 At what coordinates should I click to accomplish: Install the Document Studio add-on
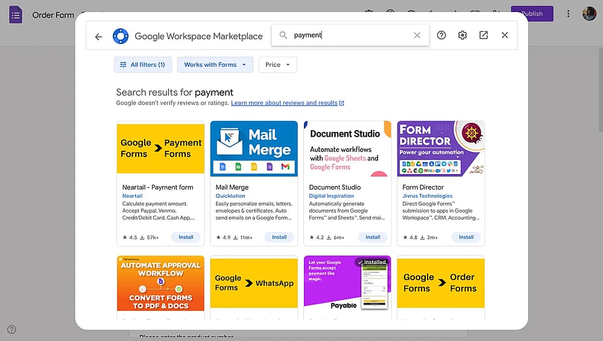click(373, 237)
